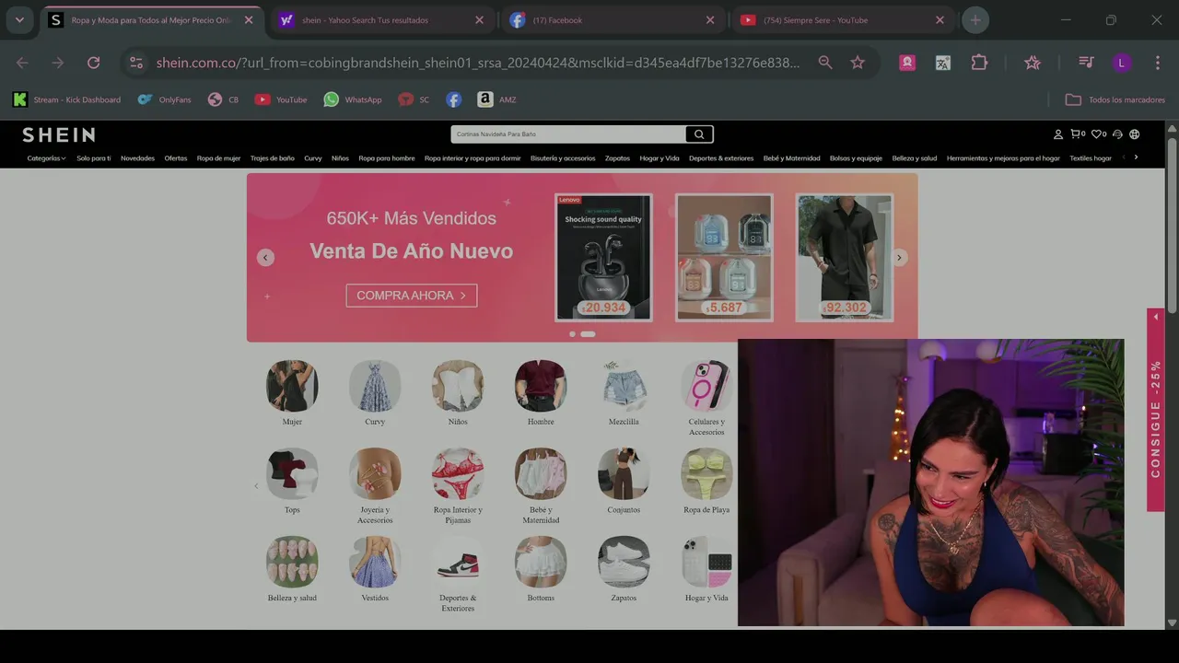1179x663 pixels.
Task: Click the translate extension icon
Action: point(943,63)
